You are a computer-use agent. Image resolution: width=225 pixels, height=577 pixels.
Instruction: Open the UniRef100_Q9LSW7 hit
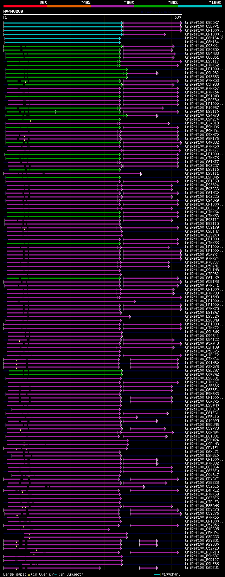[x=202, y=370]
